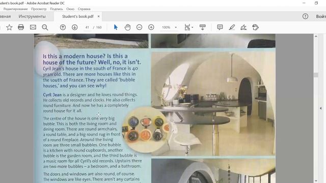Image resolution: width=326 pixels, height=183 pixels.
Task: Send the file by email envelope icon
Action: click(x=33, y=27)
